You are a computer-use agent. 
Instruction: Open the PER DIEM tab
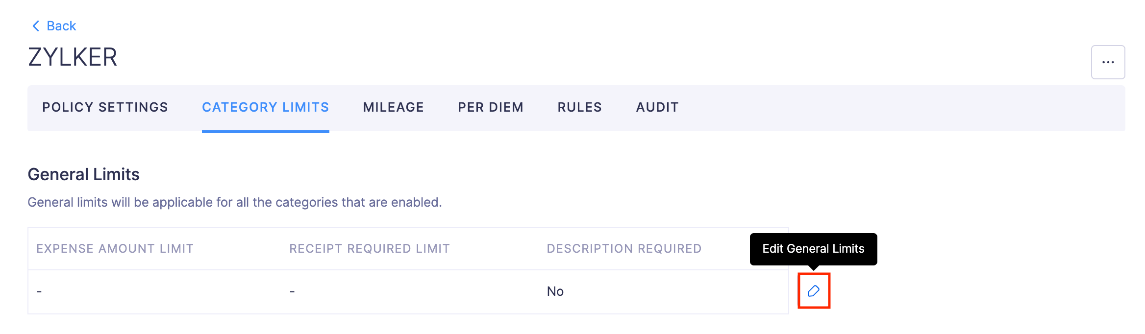pyautogui.click(x=490, y=107)
